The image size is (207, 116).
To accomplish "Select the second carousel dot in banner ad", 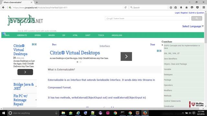I will pyautogui.click(x=81, y=62).
